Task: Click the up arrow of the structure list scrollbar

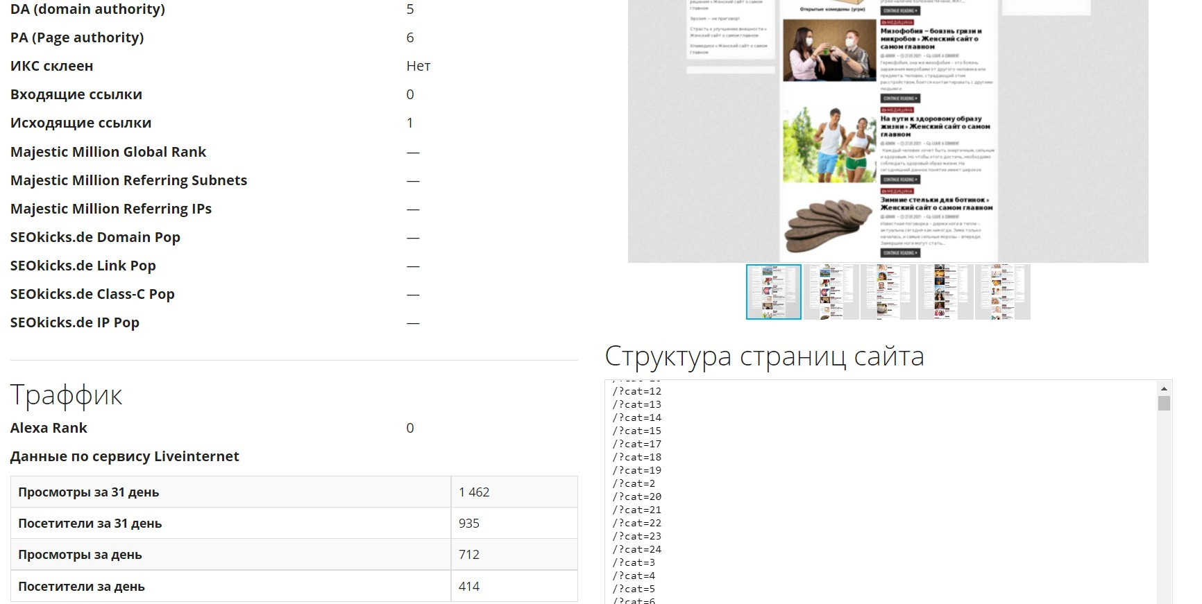Action: pyautogui.click(x=1165, y=388)
